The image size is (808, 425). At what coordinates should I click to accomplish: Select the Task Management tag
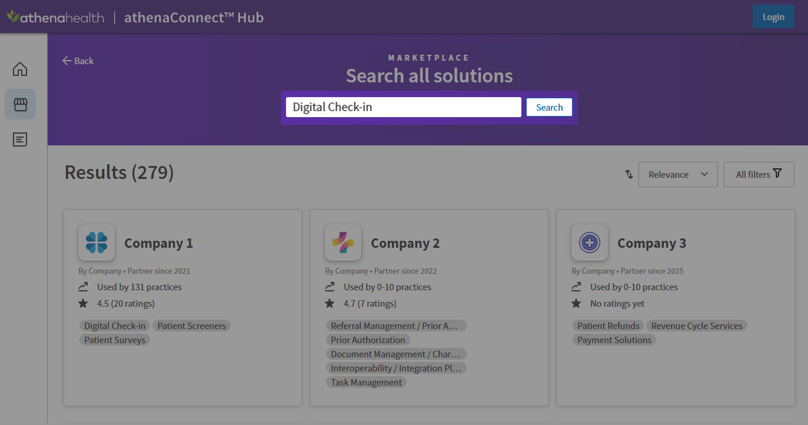(x=366, y=382)
